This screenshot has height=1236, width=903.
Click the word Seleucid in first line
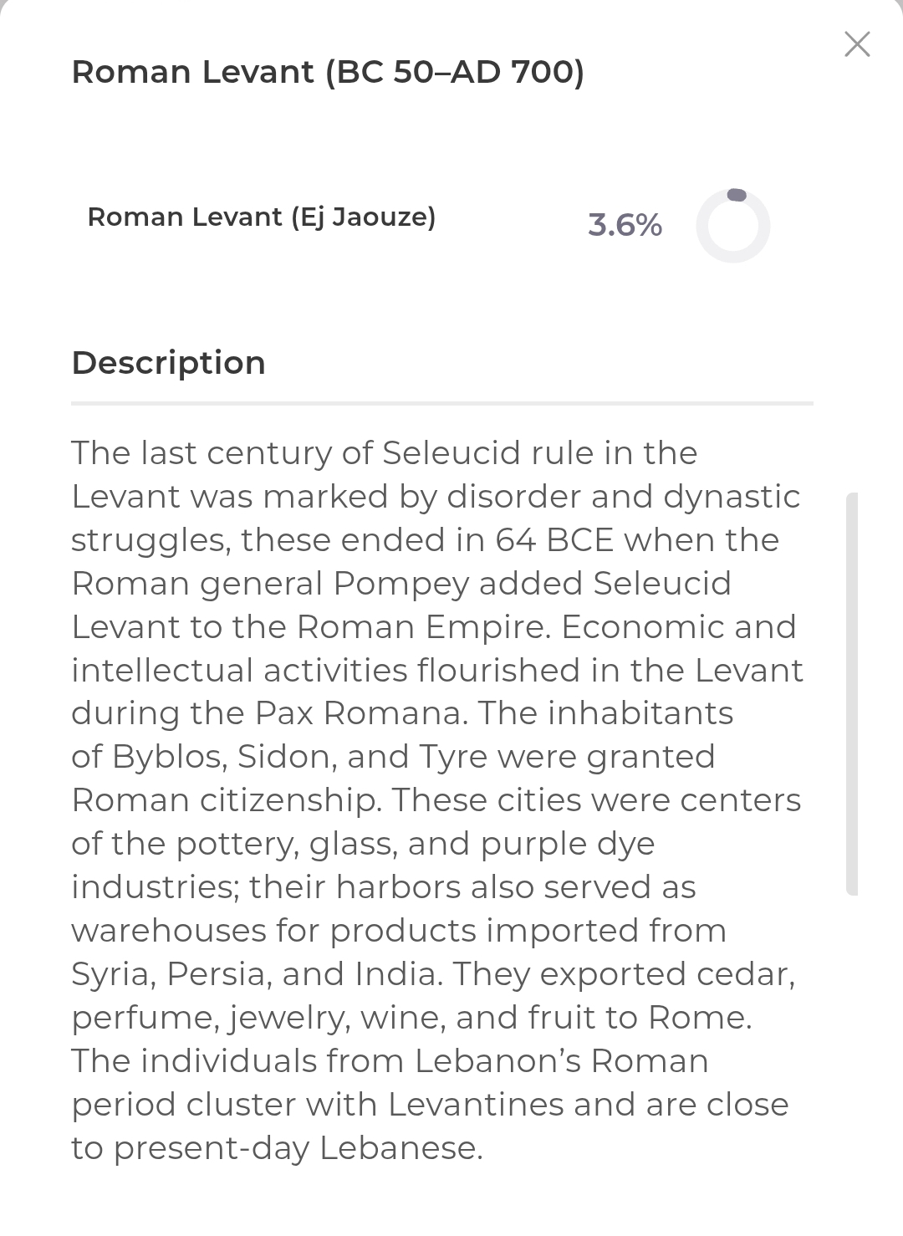[x=451, y=453]
